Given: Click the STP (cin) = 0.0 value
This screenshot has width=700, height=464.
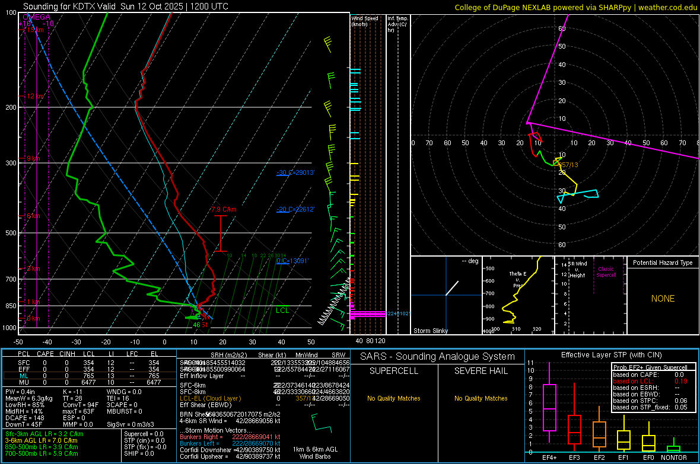Looking at the screenshot, I should (x=144, y=440).
